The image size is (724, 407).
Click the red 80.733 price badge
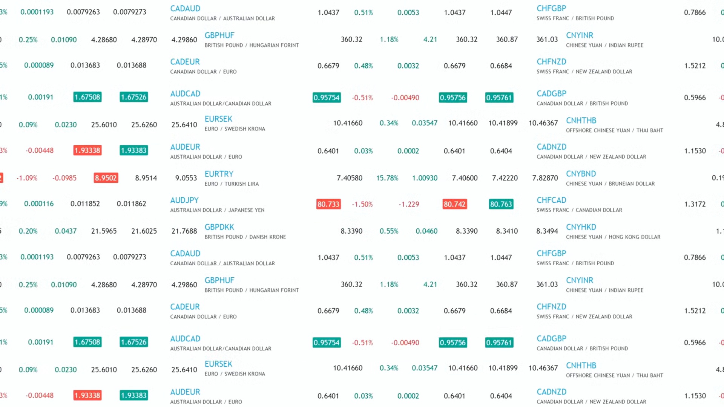pos(328,204)
